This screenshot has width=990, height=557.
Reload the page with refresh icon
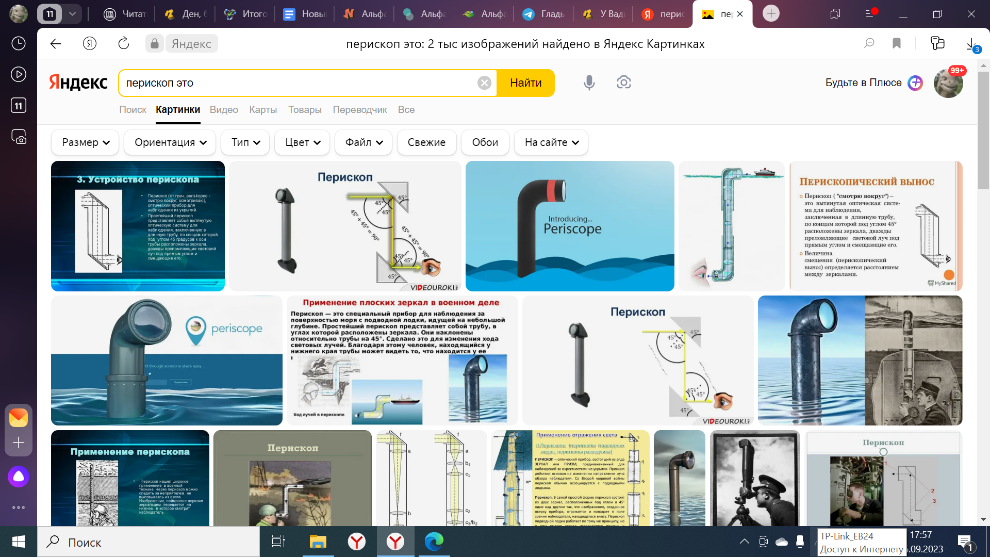tap(124, 44)
